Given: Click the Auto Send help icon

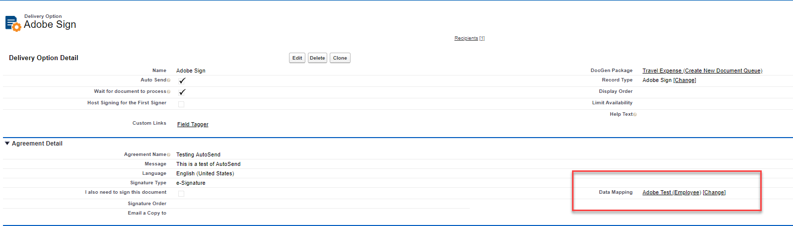Looking at the screenshot, I should [x=169, y=80].
